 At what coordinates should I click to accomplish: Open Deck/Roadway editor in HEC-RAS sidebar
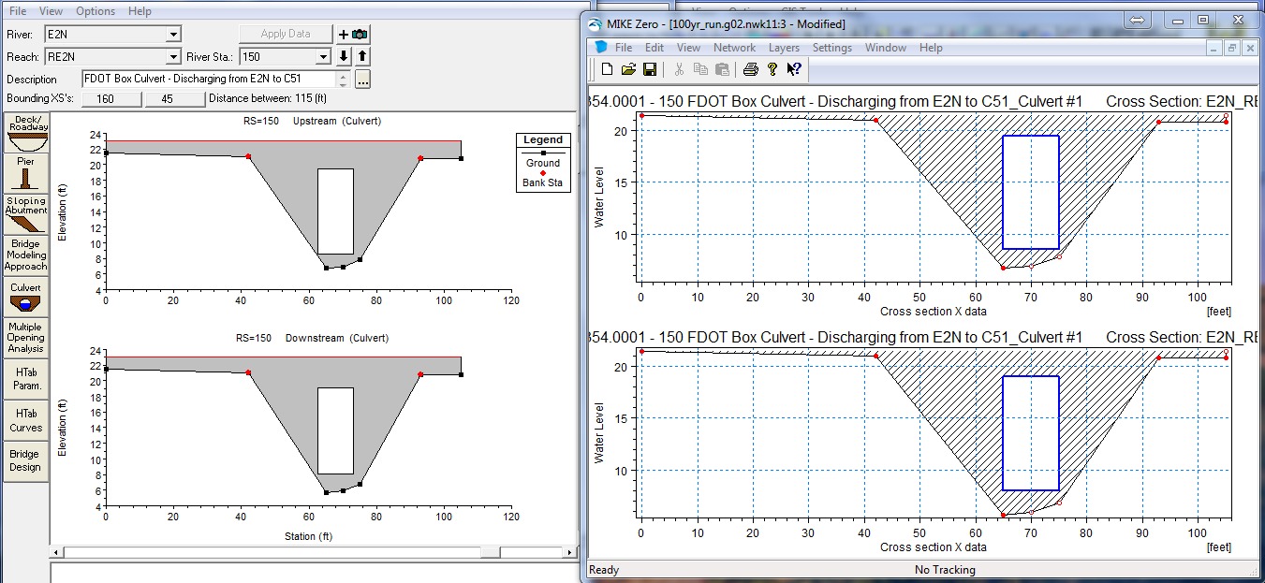tap(26, 134)
